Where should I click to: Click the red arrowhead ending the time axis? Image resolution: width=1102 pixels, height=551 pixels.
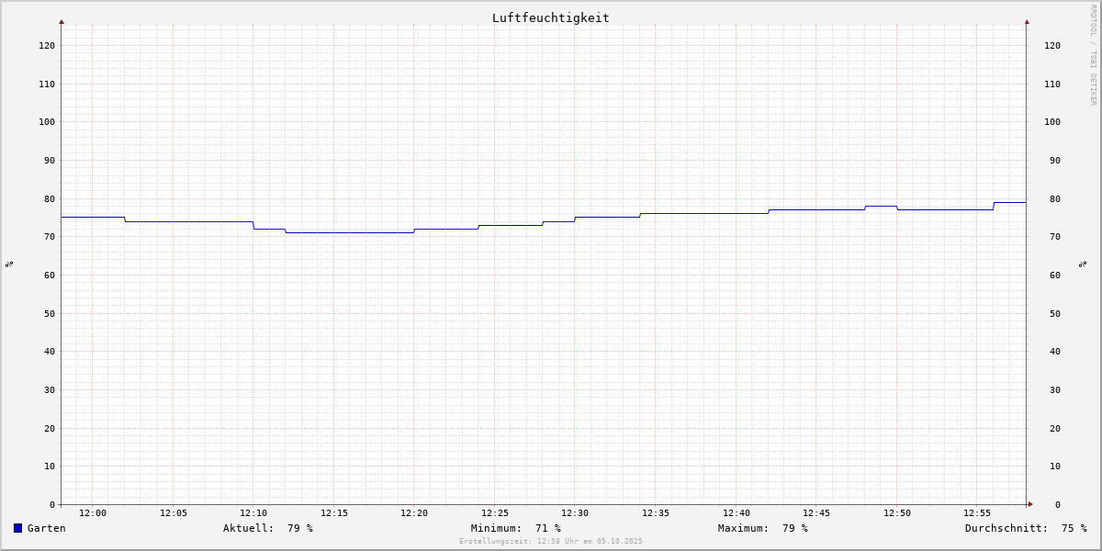click(x=1030, y=504)
